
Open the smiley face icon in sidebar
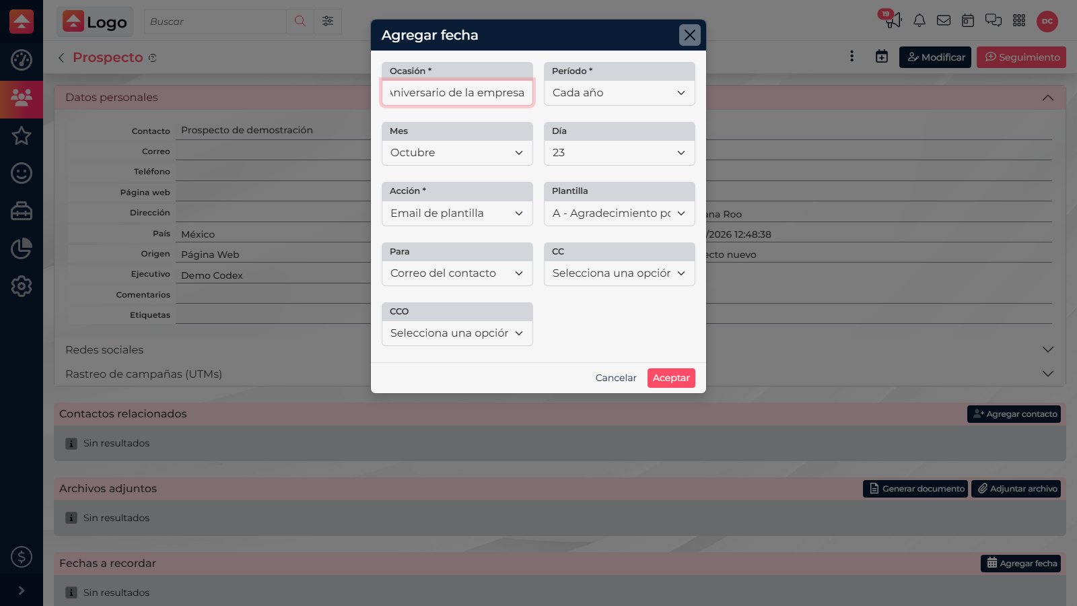point(22,173)
